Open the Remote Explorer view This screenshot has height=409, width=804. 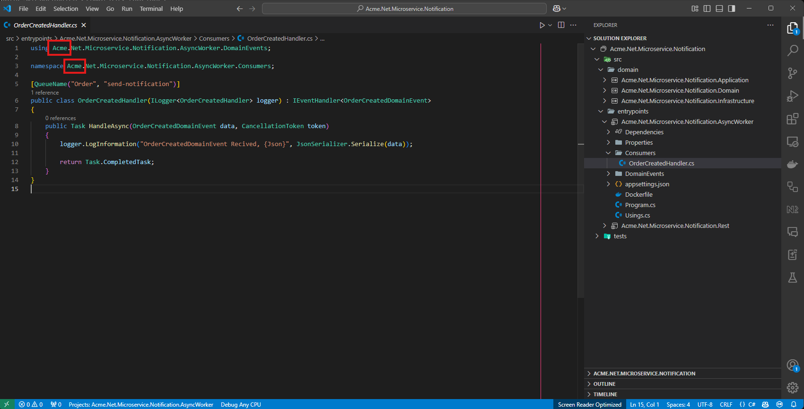pos(793,141)
